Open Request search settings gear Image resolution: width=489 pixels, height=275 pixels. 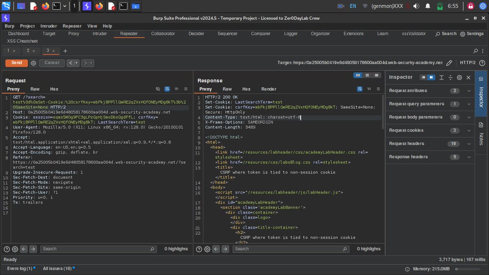[15, 249]
